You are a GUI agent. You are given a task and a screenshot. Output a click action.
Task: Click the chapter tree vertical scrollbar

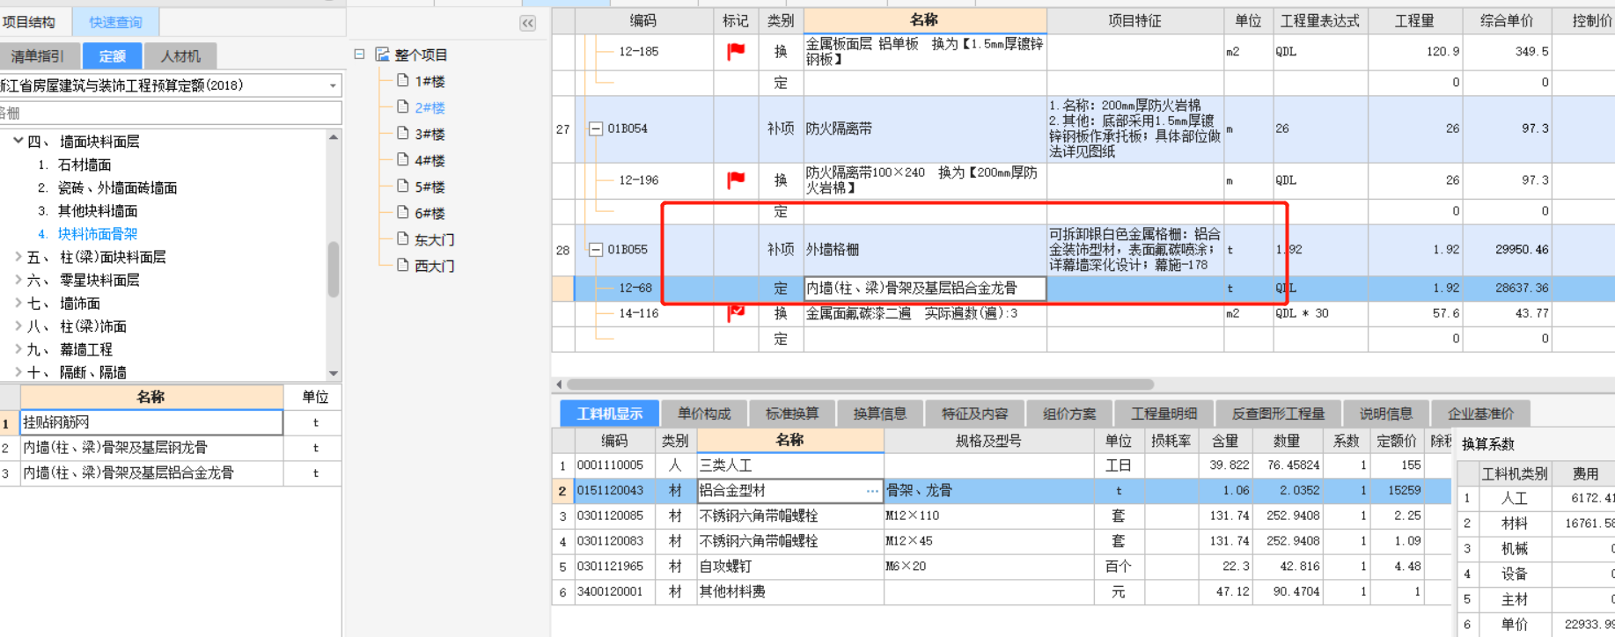(334, 269)
